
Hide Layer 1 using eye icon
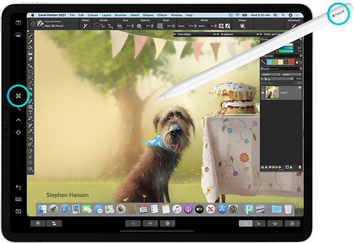point(263,93)
